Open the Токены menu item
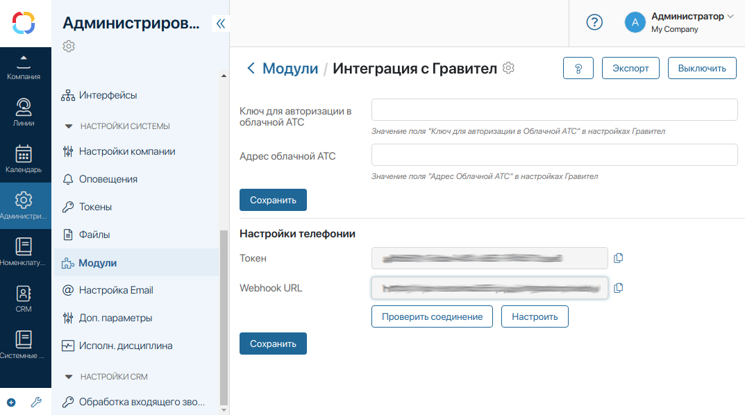Screen dimensions: 745x415 coord(137,207)
